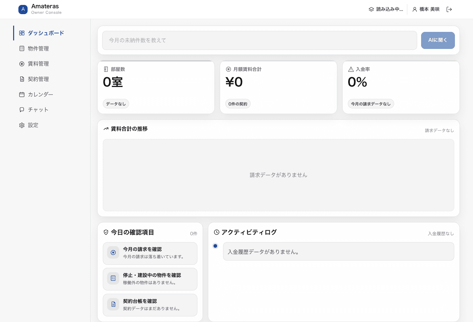Click the 0% payment rate value
Viewport: 473px width, 322px height.
[357, 82]
